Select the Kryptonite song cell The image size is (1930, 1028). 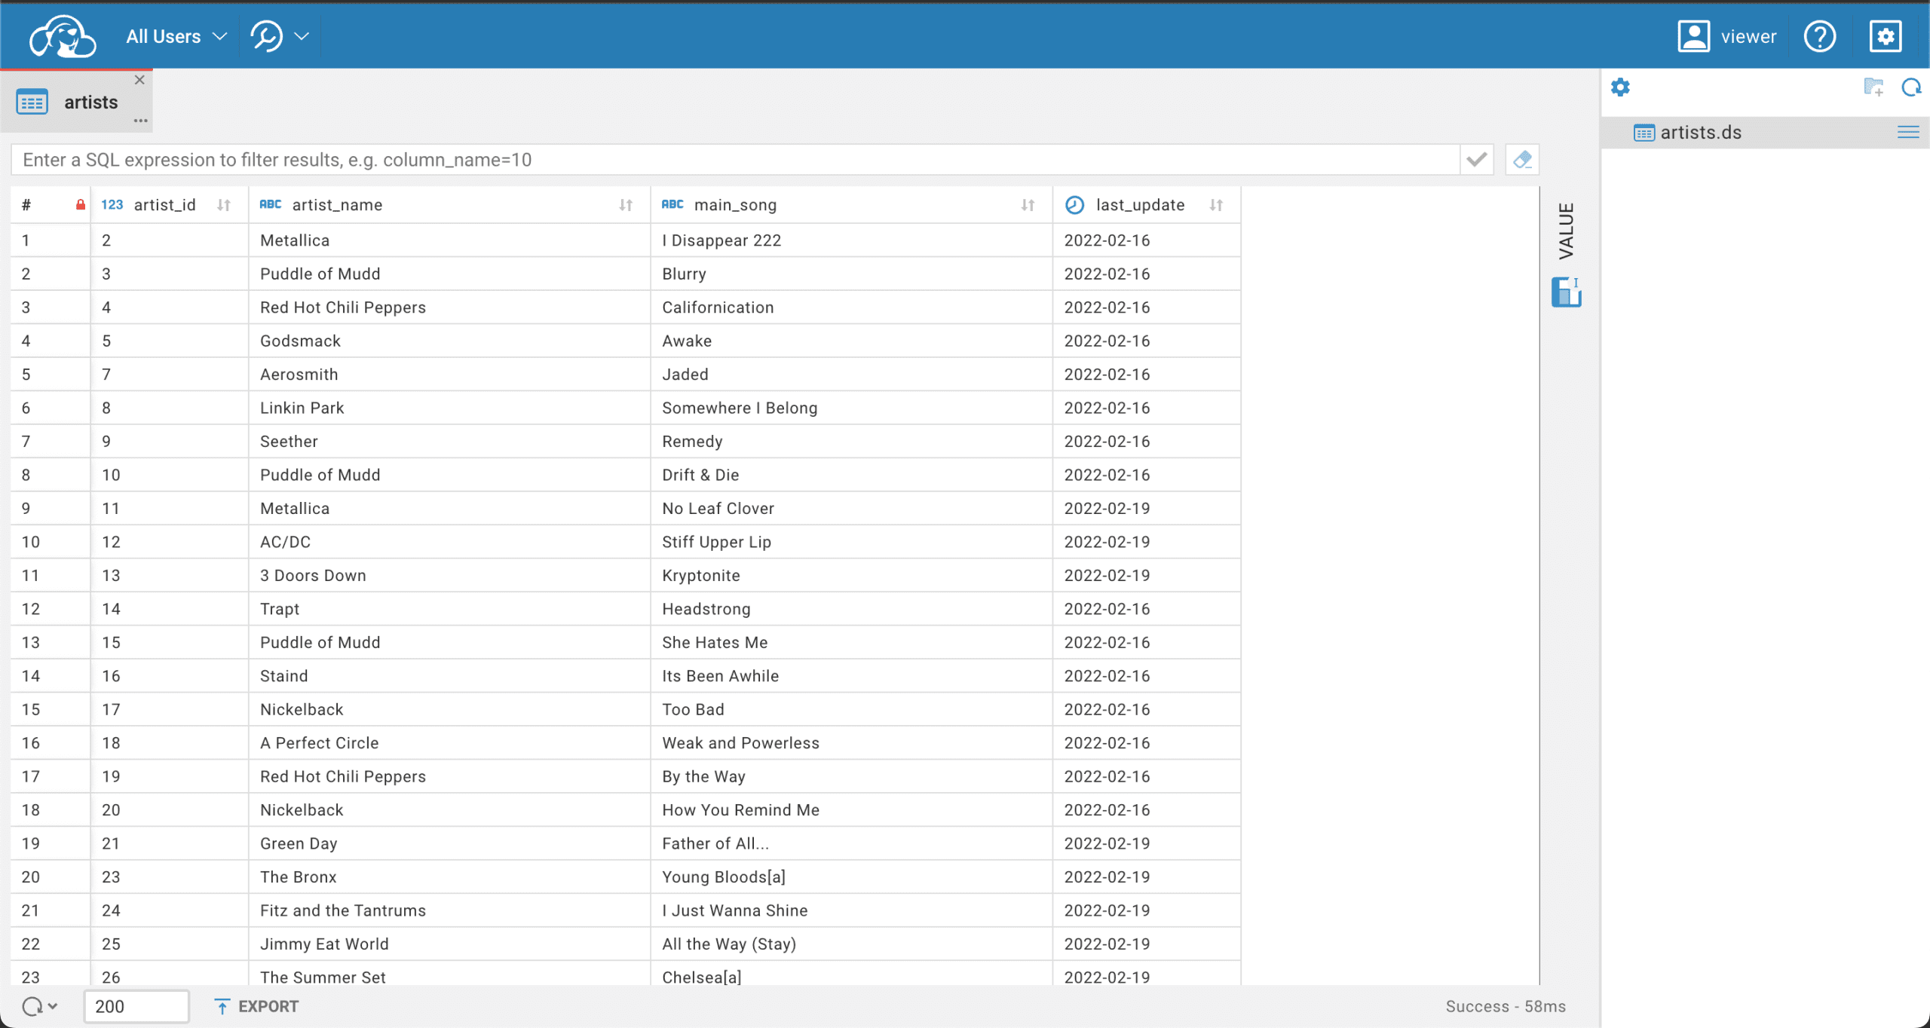coord(851,576)
